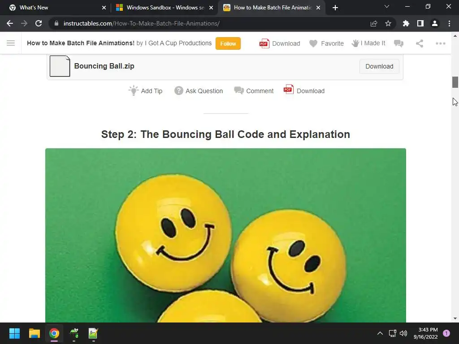Go back using browser back arrow
The height and width of the screenshot is (344, 459).
pyautogui.click(x=10, y=23)
